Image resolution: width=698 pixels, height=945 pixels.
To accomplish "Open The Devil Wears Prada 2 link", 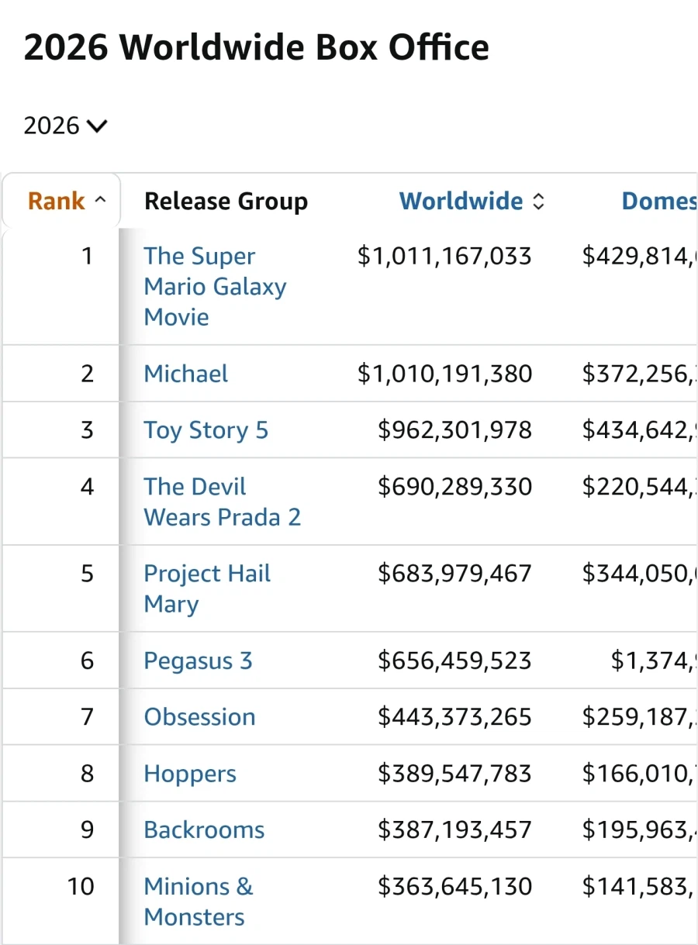I will [222, 502].
